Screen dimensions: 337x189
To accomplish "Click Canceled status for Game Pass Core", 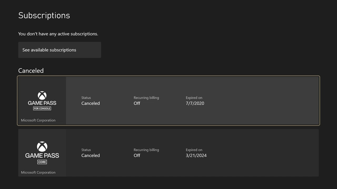I will coord(91,155).
